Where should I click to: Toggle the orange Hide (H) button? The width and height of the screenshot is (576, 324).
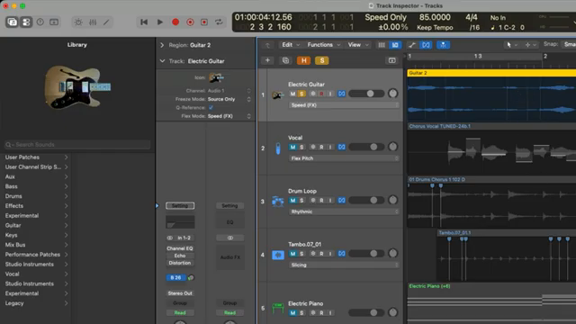[304, 60]
